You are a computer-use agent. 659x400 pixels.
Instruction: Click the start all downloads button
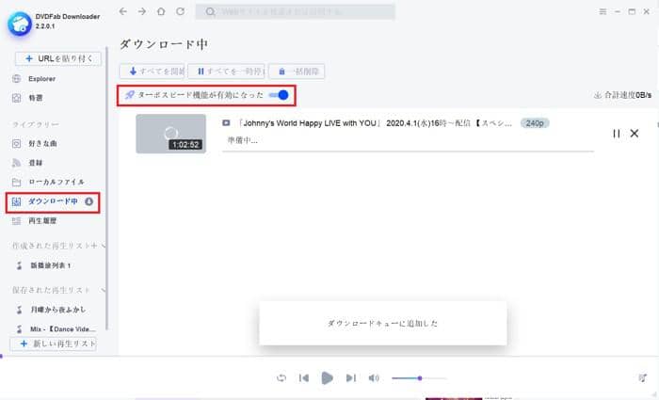(153, 72)
